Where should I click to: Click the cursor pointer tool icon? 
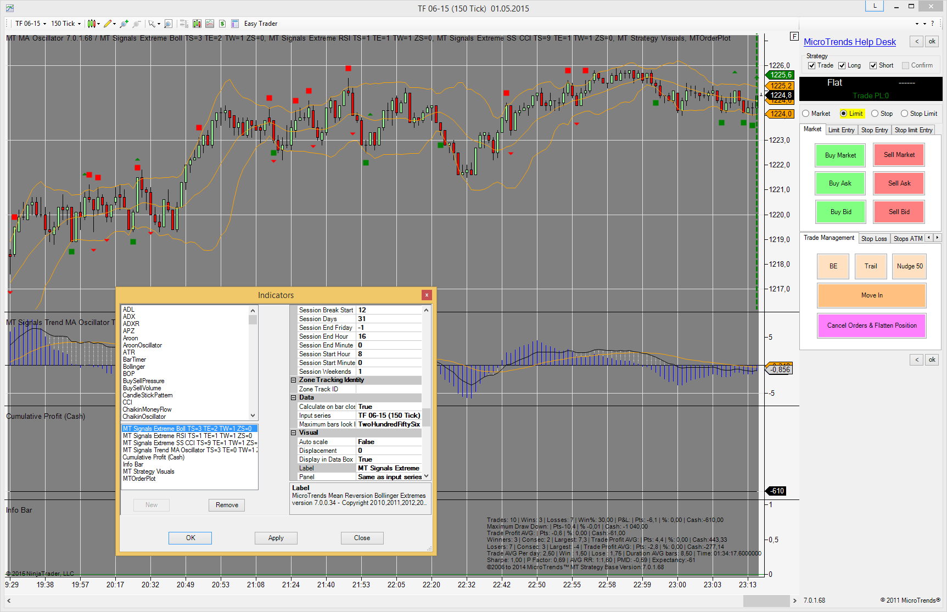[x=152, y=24]
